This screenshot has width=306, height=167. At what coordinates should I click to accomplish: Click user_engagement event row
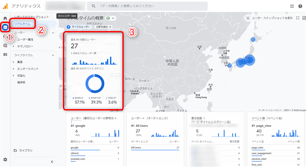[276, 153]
